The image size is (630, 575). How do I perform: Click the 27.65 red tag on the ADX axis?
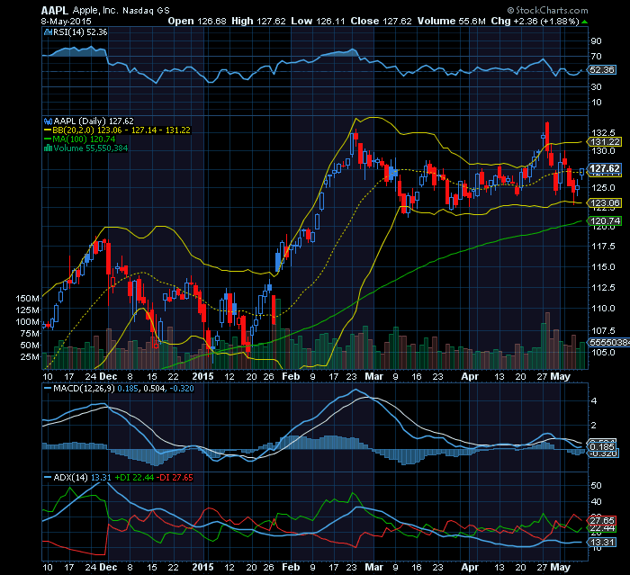602,521
